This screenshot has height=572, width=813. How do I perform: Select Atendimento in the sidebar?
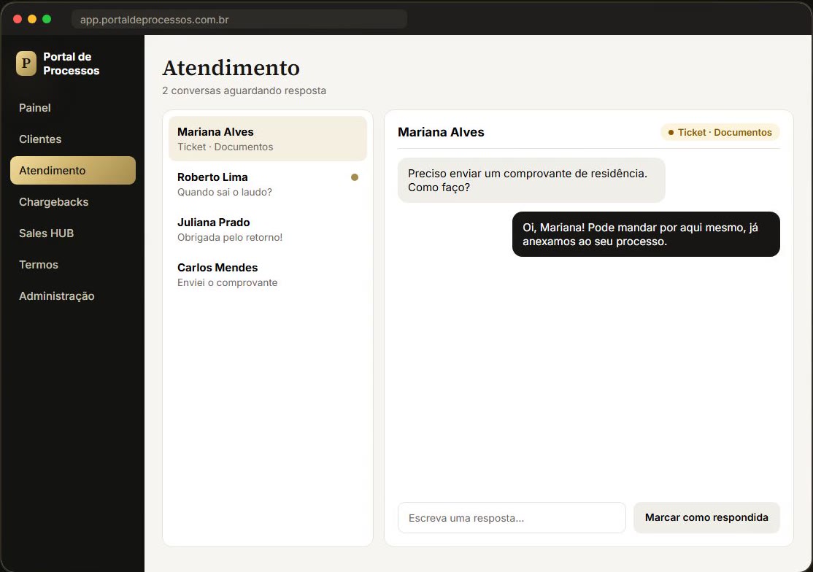pos(72,171)
